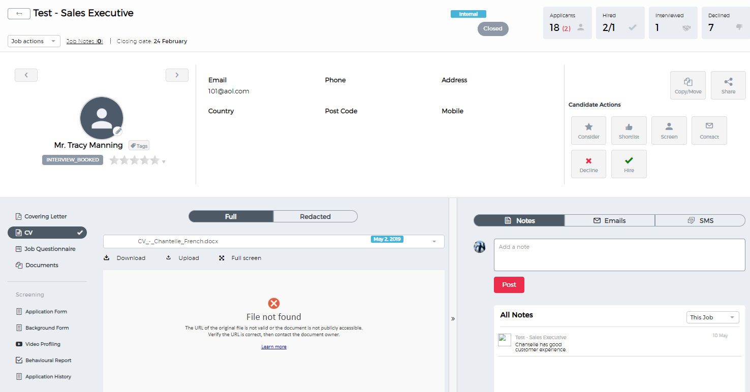Send candidate to Screen
Viewport: 750px width, 392px height.
point(669,130)
